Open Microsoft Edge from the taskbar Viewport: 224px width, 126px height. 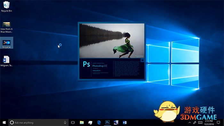[99, 122]
